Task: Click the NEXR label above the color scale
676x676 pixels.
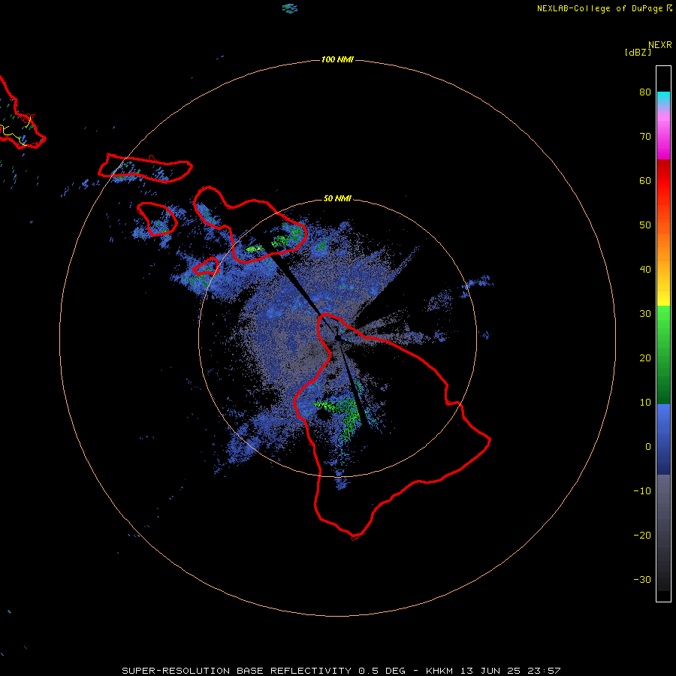Action: [659, 45]
